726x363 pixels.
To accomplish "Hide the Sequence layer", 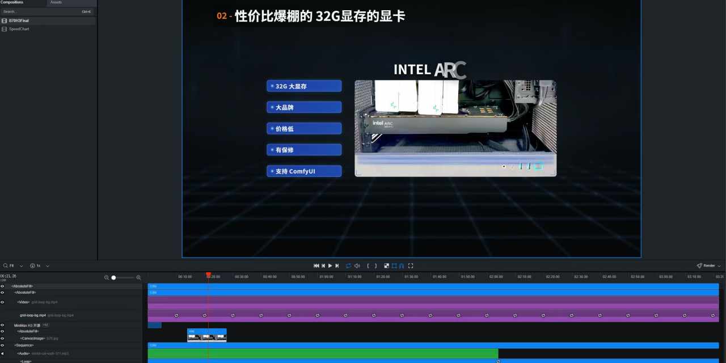I will 2,345.
